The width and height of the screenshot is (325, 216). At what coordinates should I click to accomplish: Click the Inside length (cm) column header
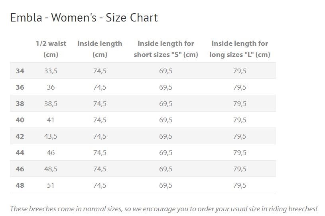click(x=100, y=49)
